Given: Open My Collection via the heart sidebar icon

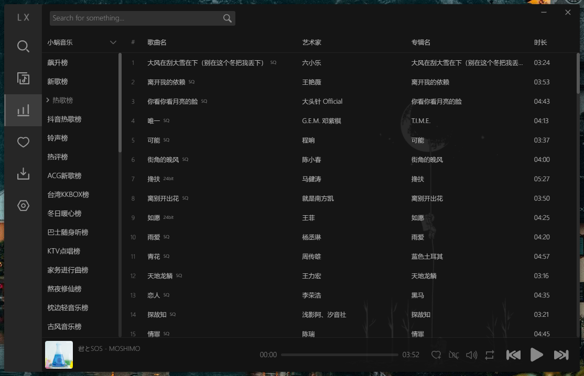Looking at the screenshot, I should [23, 142].
